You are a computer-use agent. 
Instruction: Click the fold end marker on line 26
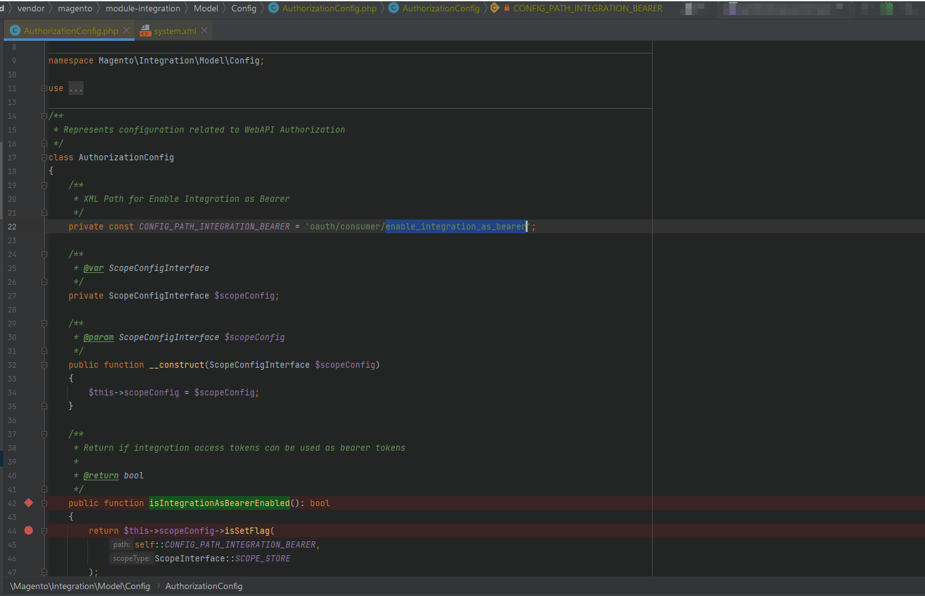pyautogui.click(x=44, y=282)
